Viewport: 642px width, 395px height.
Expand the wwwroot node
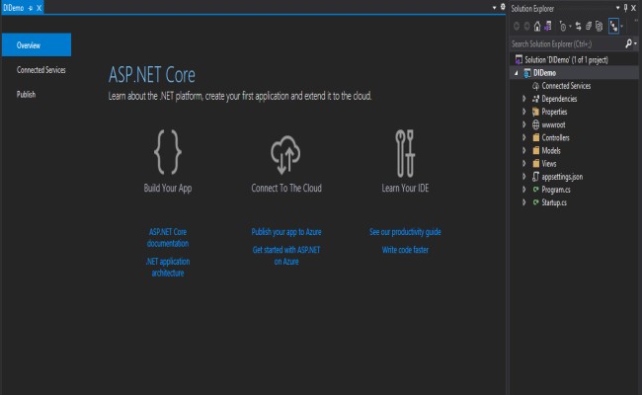click(x=524, y=124)
